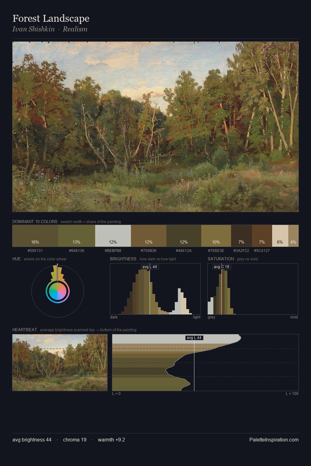The width and height of the screenshot is (311, 466).
Task: Select the 13% swatch #646136
Action: click(77, 236)
